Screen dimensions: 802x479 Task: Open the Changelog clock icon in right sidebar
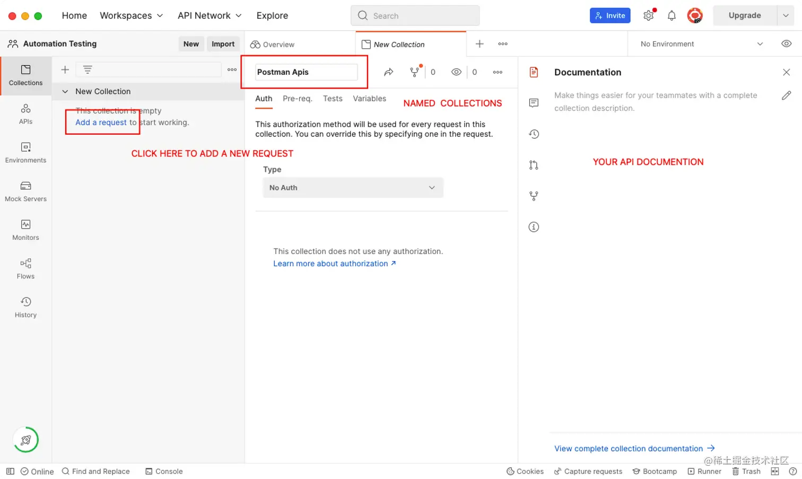534,134
